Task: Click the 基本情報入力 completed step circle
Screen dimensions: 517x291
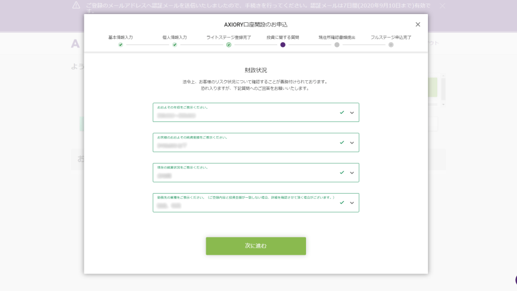Action: pos(120,45)
